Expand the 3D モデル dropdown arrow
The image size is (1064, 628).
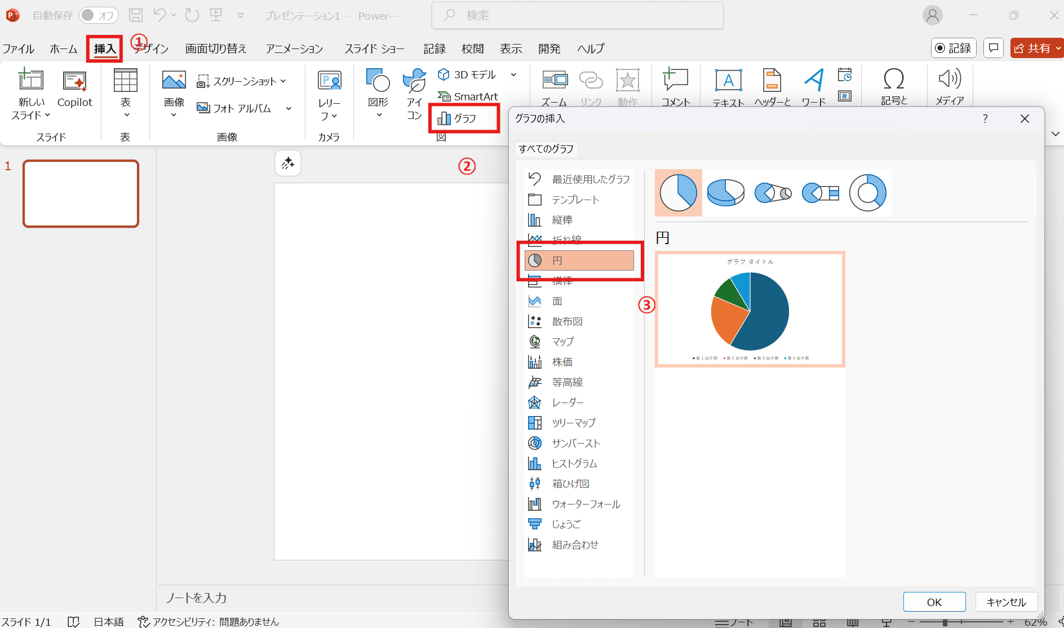513,74
